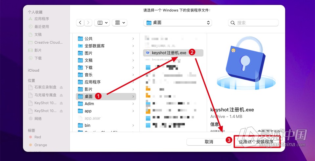Open the 全部数据库 folder
Viewport: 315px width, 161px height.
click(x=106, y=46)
